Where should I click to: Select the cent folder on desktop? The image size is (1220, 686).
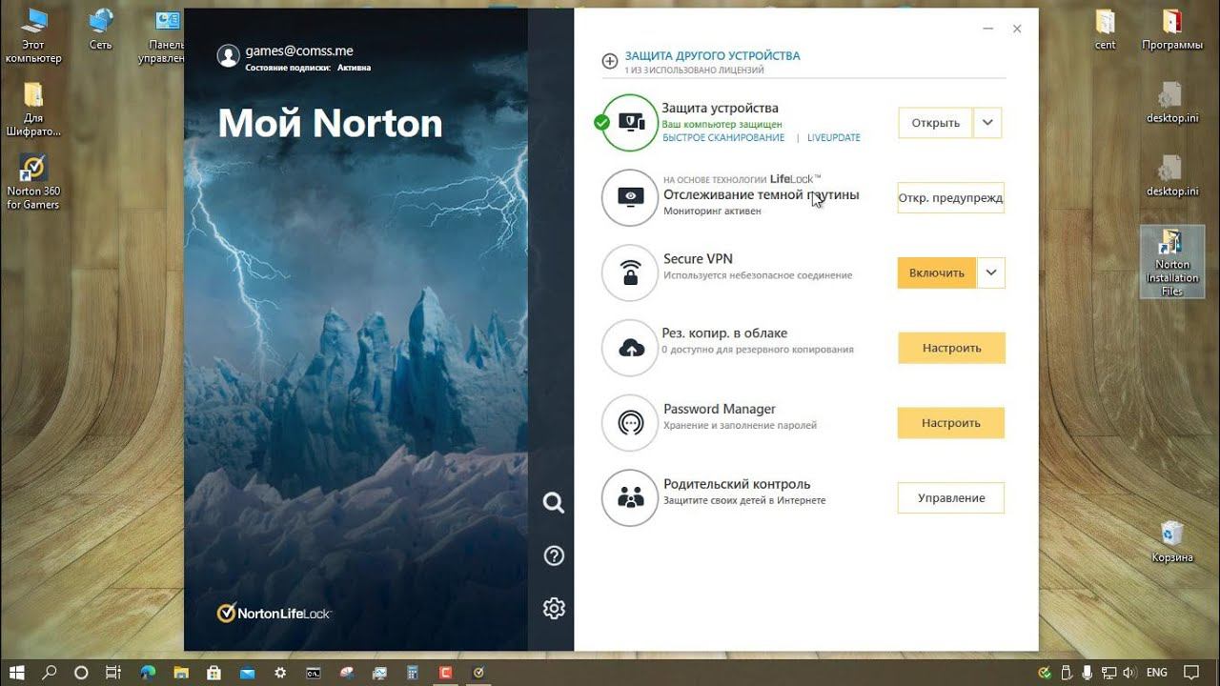point(1106,30)
